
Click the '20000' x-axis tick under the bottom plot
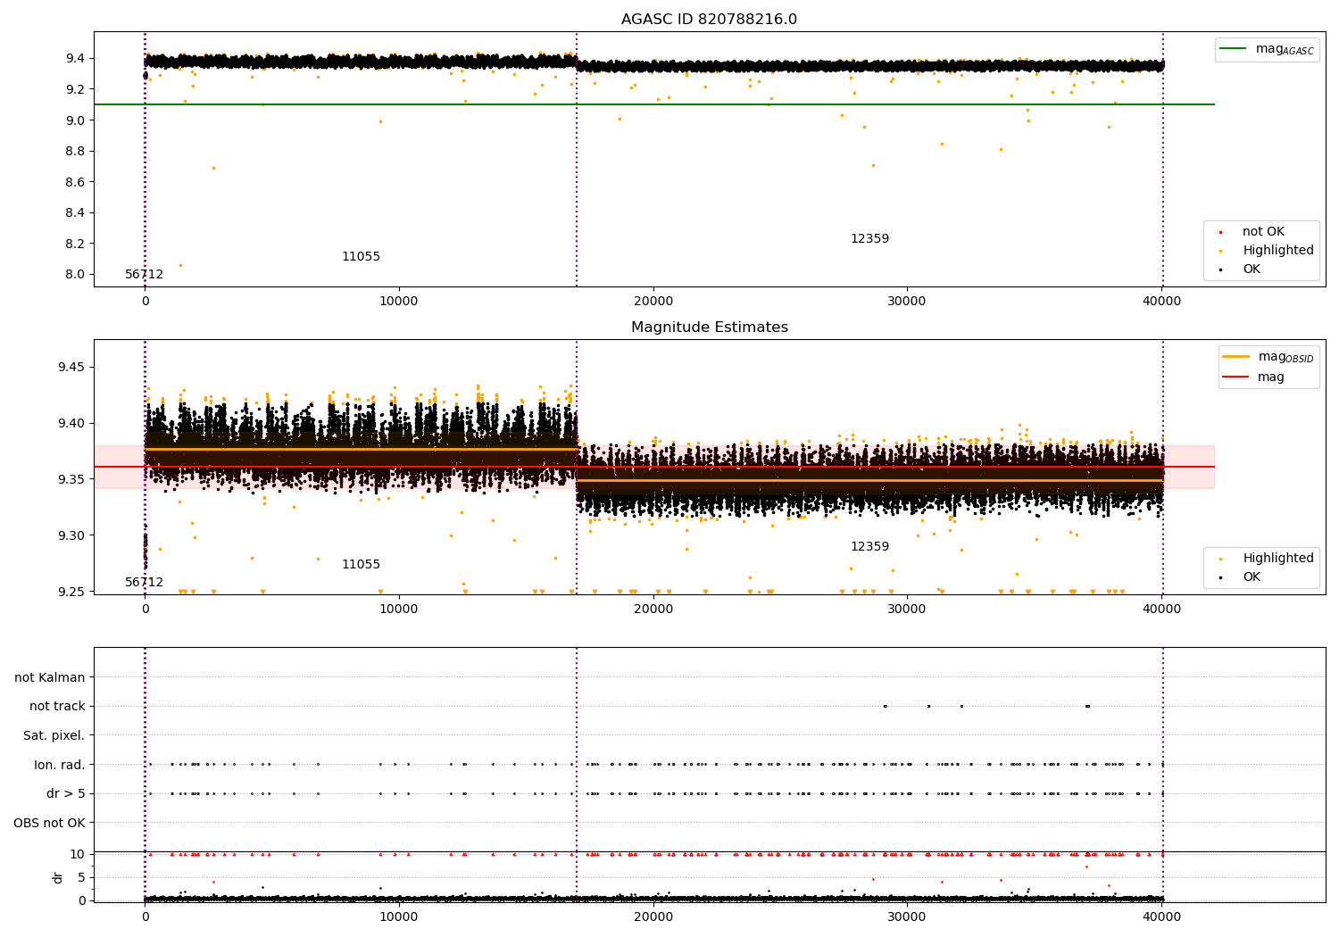(653, 917)
